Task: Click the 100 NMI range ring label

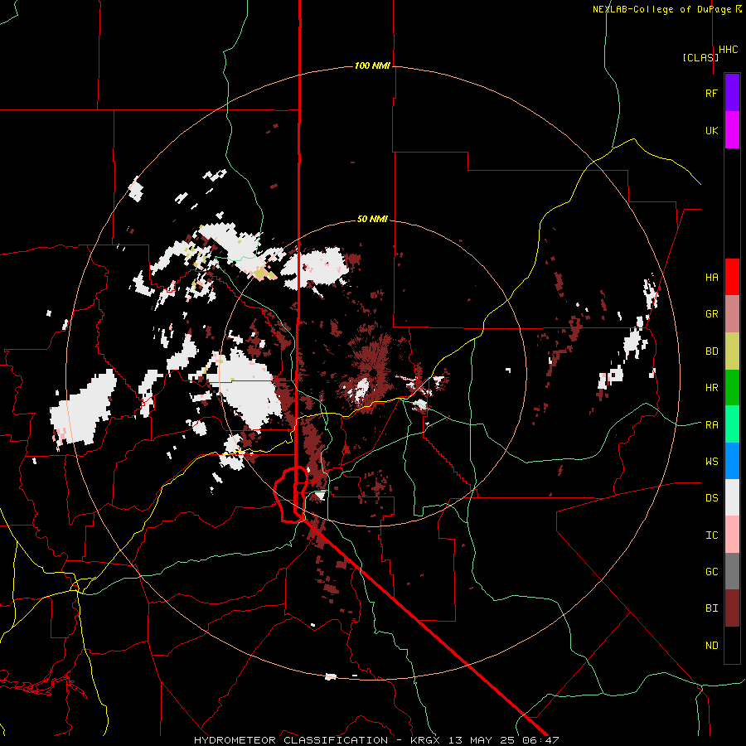Action: coord(372,65)
